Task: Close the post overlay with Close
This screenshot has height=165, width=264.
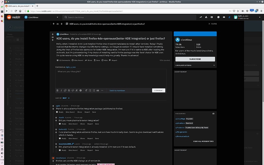Action: pos(213,24)
